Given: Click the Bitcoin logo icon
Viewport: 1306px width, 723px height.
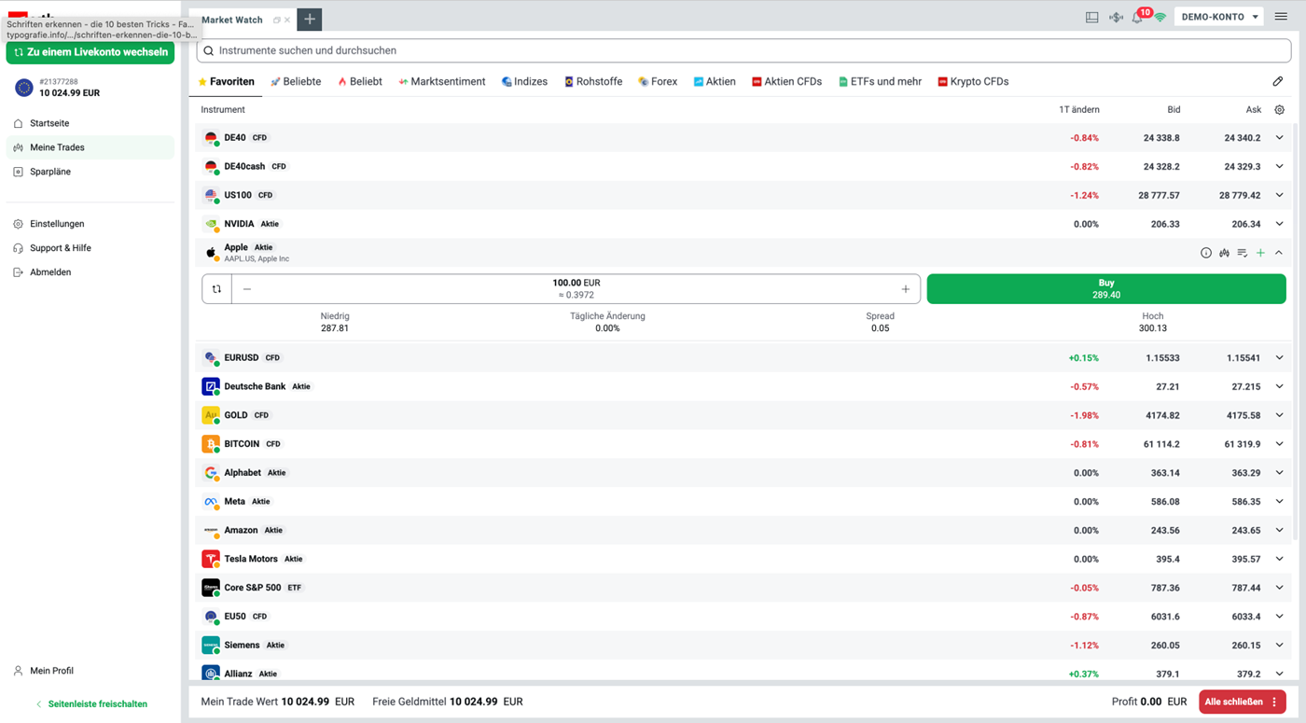Looking at the screenshot, I should [x=211, y=444].
